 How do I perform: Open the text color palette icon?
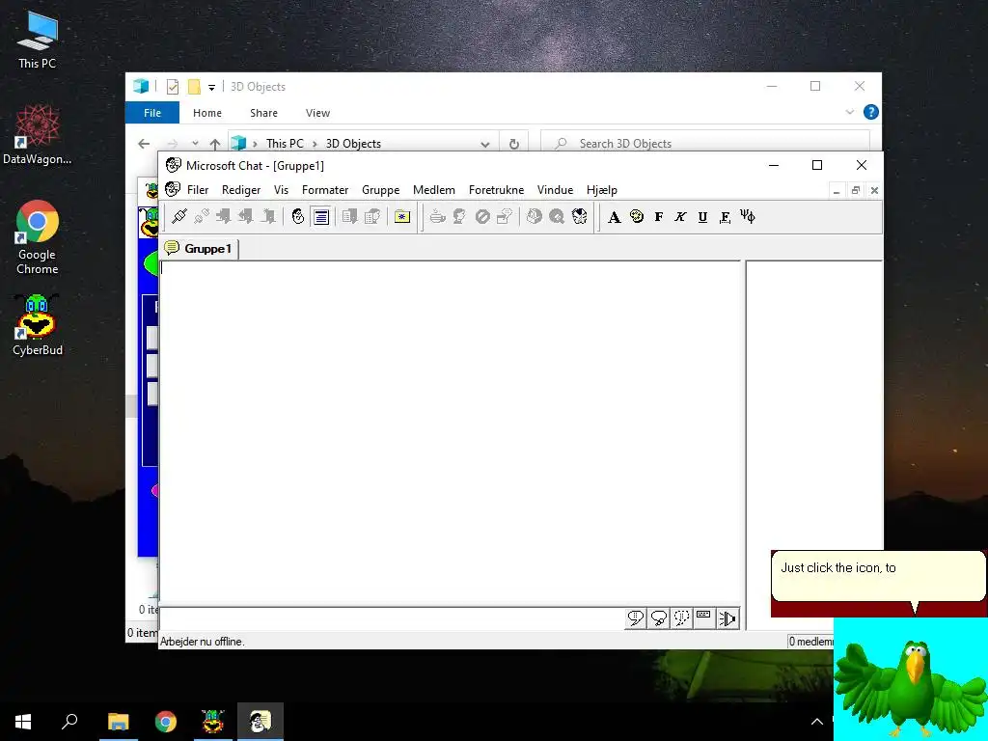coord(637,217)
